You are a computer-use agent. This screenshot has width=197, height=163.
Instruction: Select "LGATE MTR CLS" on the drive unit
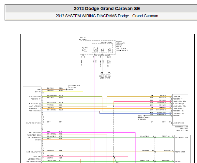[178, 108]
